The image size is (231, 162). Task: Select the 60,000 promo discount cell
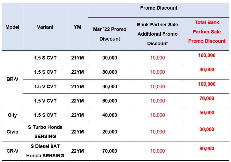[110, 101]
